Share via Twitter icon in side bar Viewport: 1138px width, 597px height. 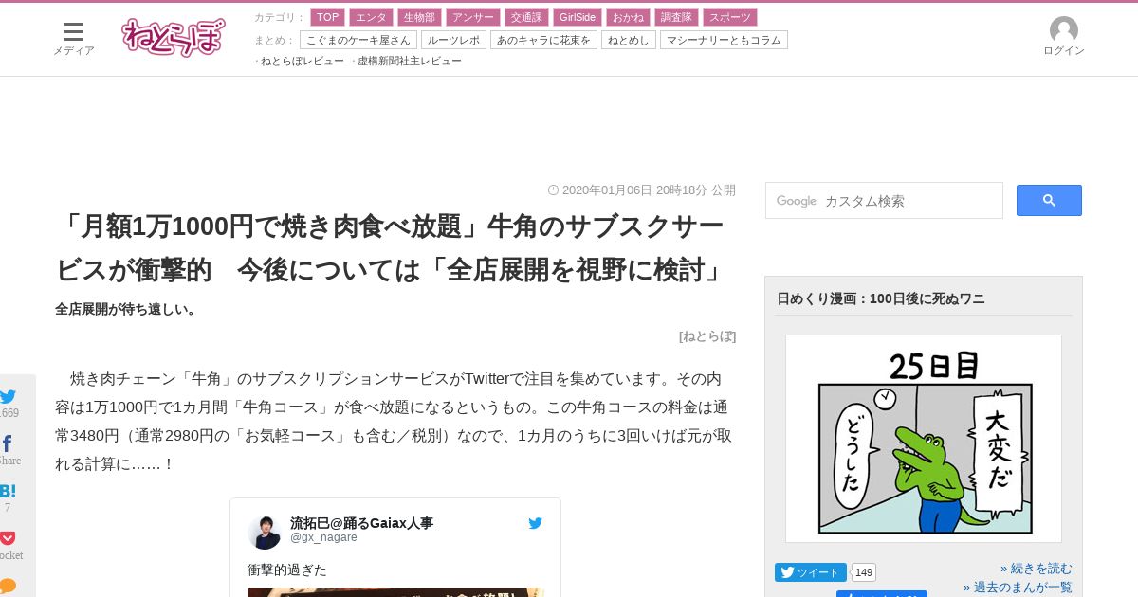pos(9,397)
